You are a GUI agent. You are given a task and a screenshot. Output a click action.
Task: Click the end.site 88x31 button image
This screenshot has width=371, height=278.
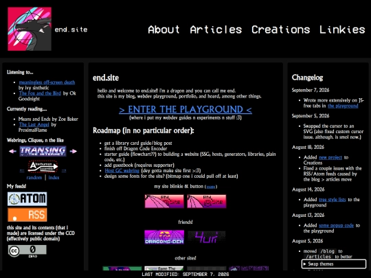click(207, 201)
